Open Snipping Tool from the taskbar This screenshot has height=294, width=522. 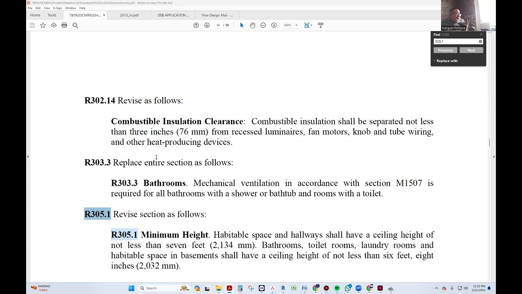[x=251, y=288]
